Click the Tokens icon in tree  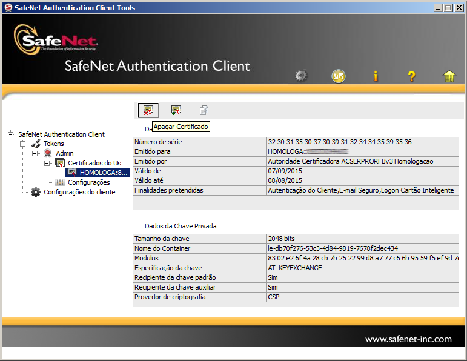36,144
